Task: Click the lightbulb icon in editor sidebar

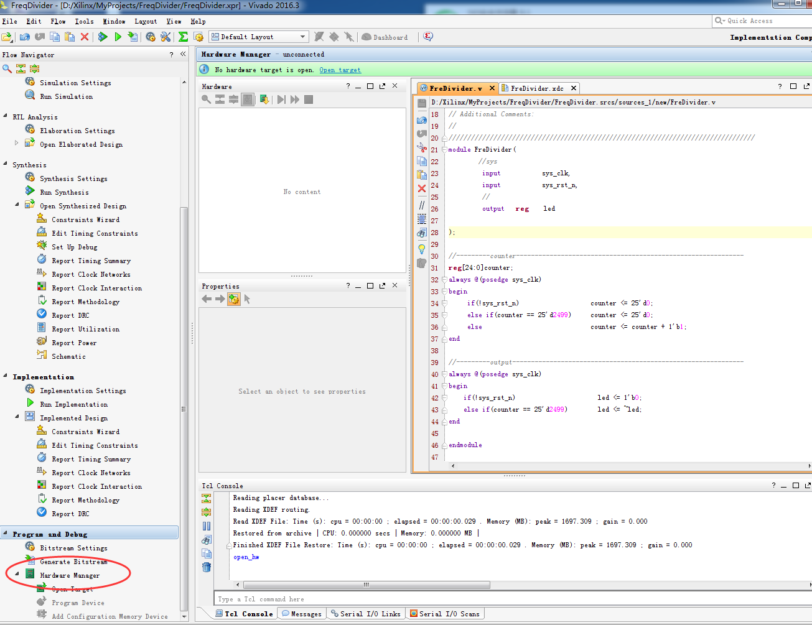Action: 422,249
